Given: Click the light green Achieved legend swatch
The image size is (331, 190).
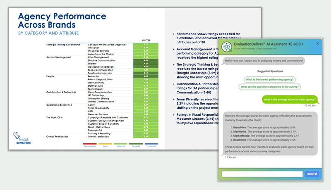Looking at the screenshot, I should point(120,144).
